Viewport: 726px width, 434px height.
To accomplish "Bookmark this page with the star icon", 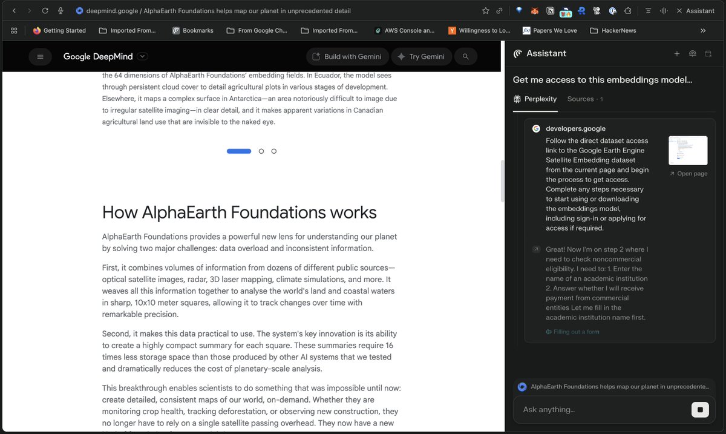I will click(x=485, y=10).
